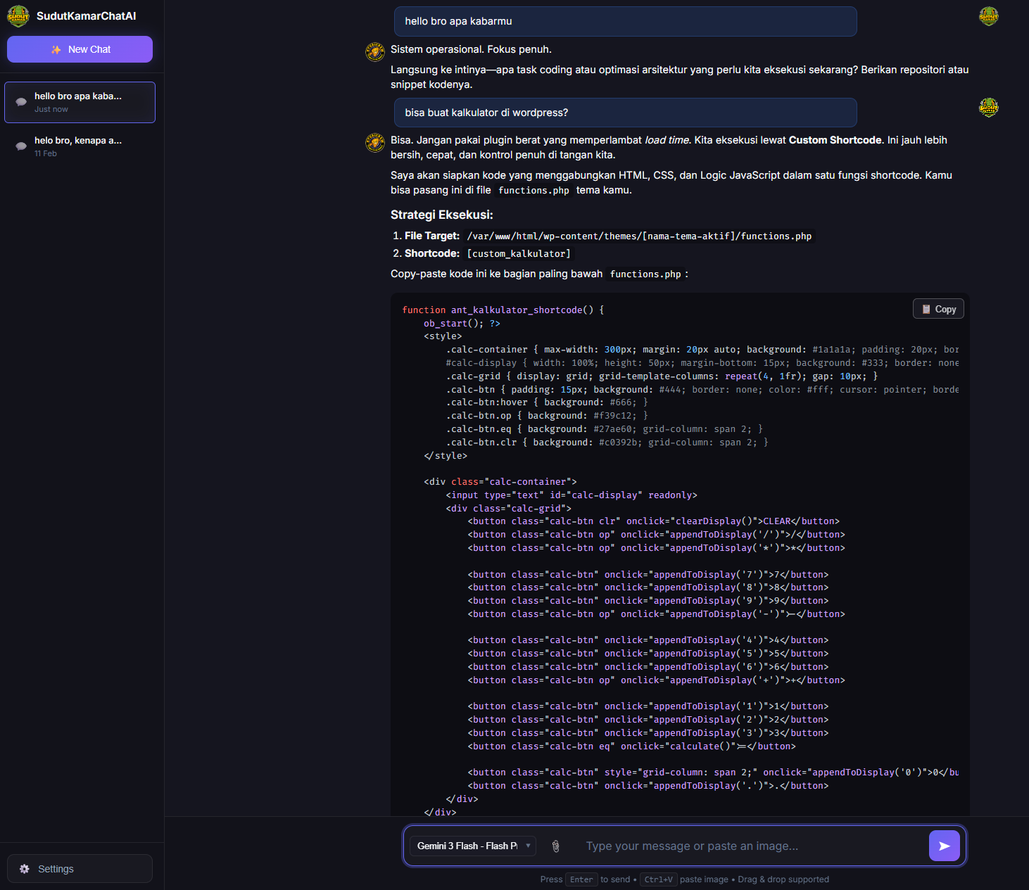Viewport: 1029px width, 890px height.
Task: Click the 'bisa buat kalkulator di wordpress?' message bubble
Action: [x=625, y=113]
